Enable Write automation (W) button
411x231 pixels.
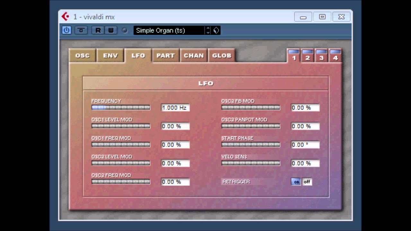(x=110, y=30)
